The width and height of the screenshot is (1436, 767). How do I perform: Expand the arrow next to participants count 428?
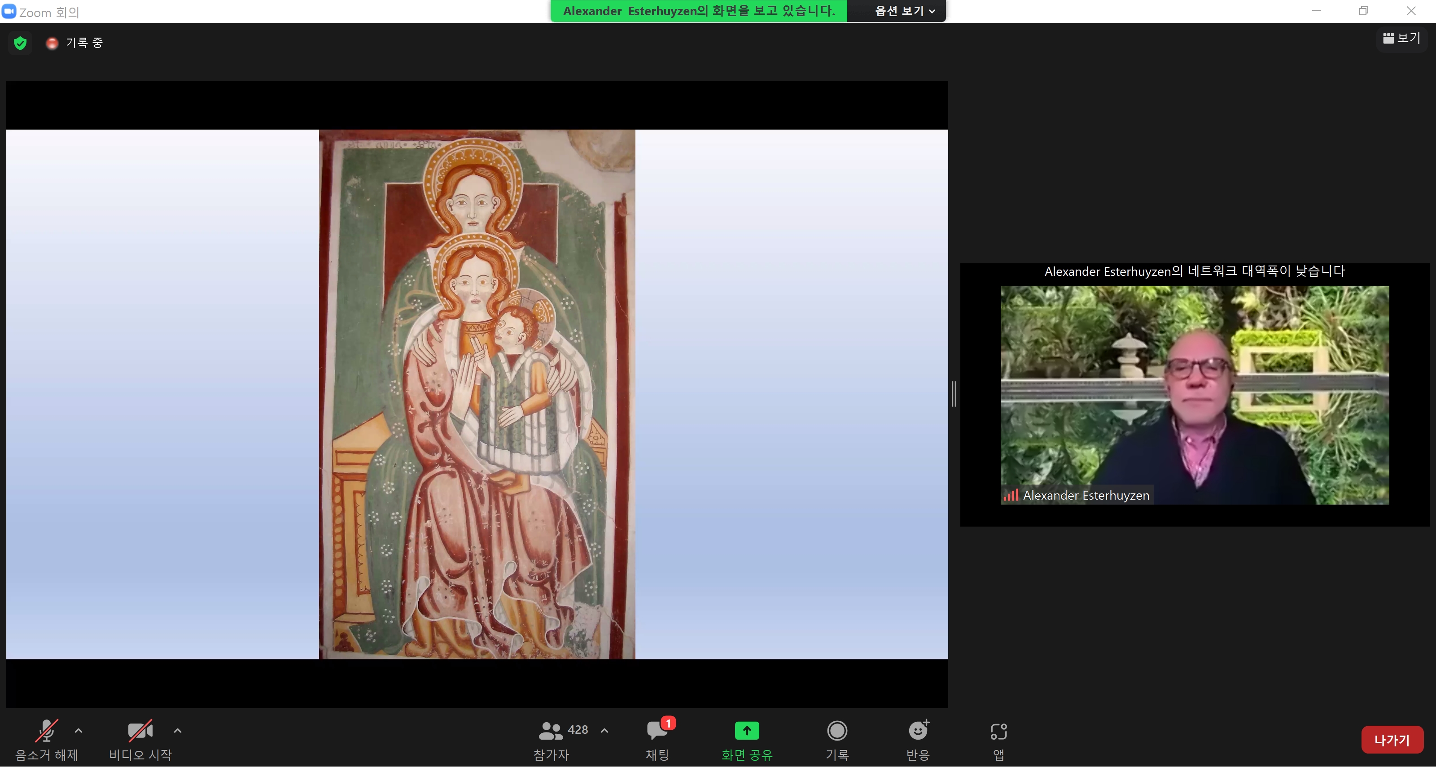click(x=604, y=730)
